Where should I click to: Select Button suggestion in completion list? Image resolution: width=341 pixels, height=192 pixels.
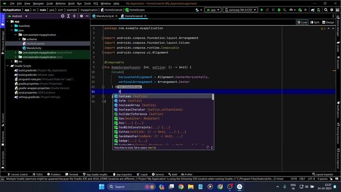(163, 132)
